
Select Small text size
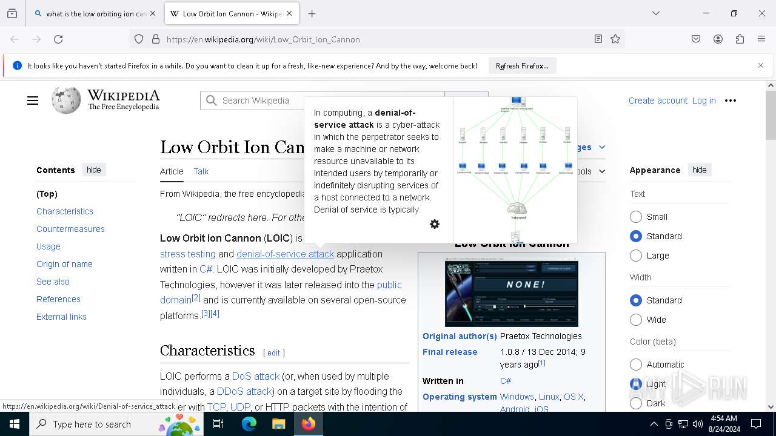[636, 217]
